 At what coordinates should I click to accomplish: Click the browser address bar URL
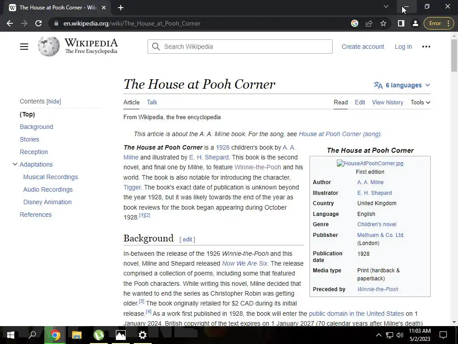[x=132, y=23]
